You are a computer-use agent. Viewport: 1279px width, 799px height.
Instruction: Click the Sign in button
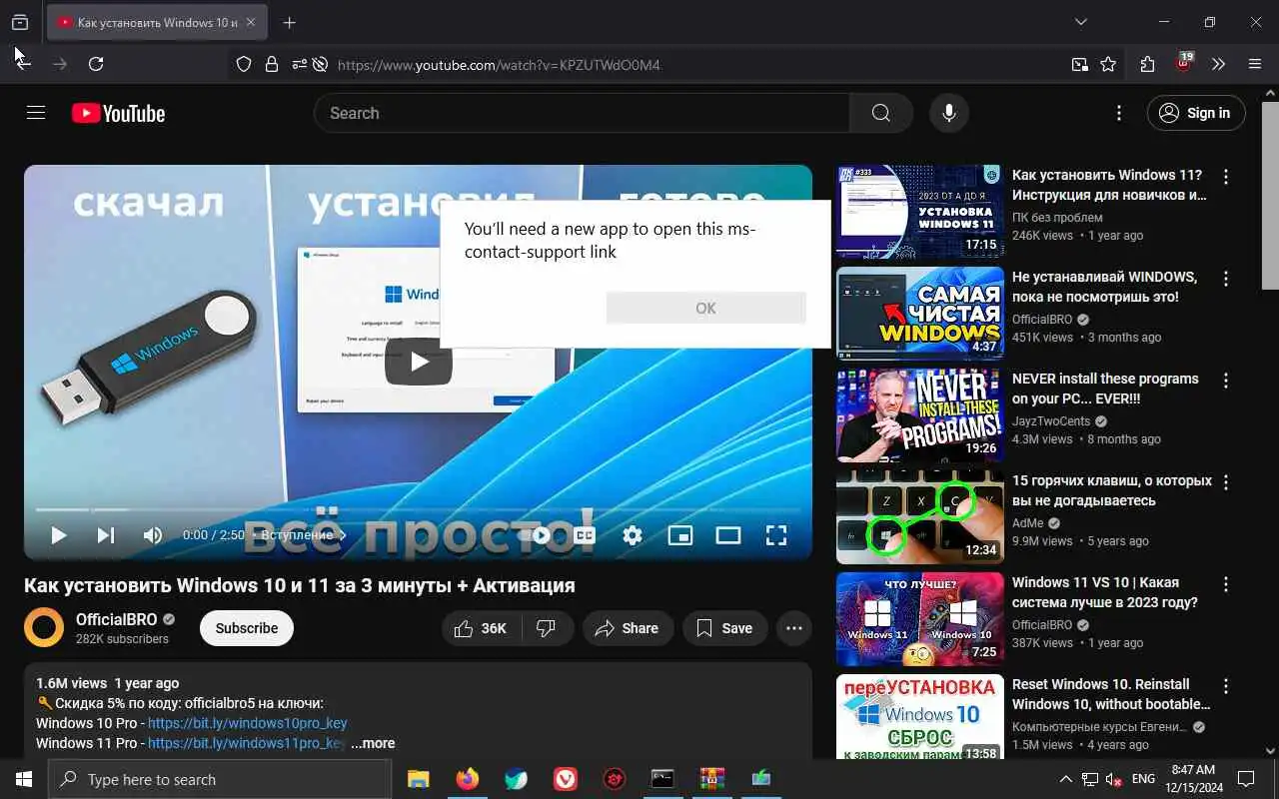click(1196, 113)
